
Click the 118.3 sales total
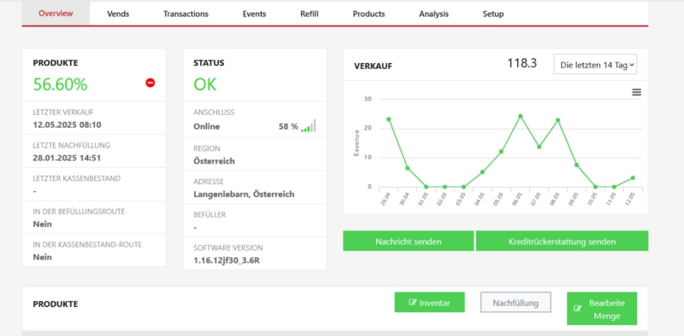[522, 64]
